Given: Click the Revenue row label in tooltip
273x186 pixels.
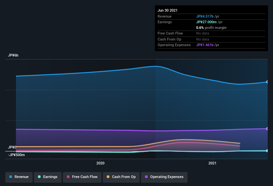Looking at the screenshot, I should (x=165, y=16).
